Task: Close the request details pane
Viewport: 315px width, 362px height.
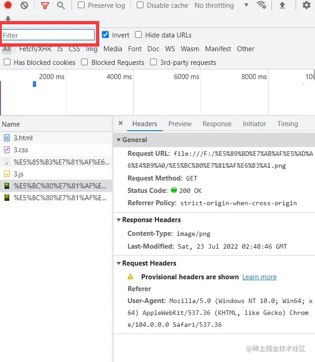Action: [121, 123]
